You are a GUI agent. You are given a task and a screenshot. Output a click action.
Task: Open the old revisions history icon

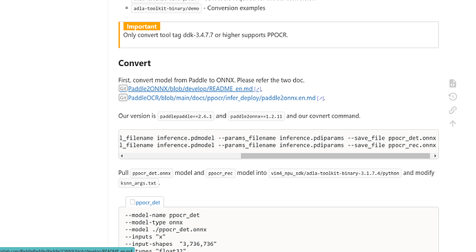point(453,96)
